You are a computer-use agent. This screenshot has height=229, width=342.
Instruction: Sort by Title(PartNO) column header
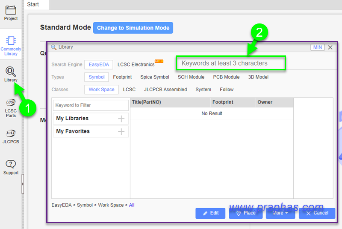pos(170,102)
